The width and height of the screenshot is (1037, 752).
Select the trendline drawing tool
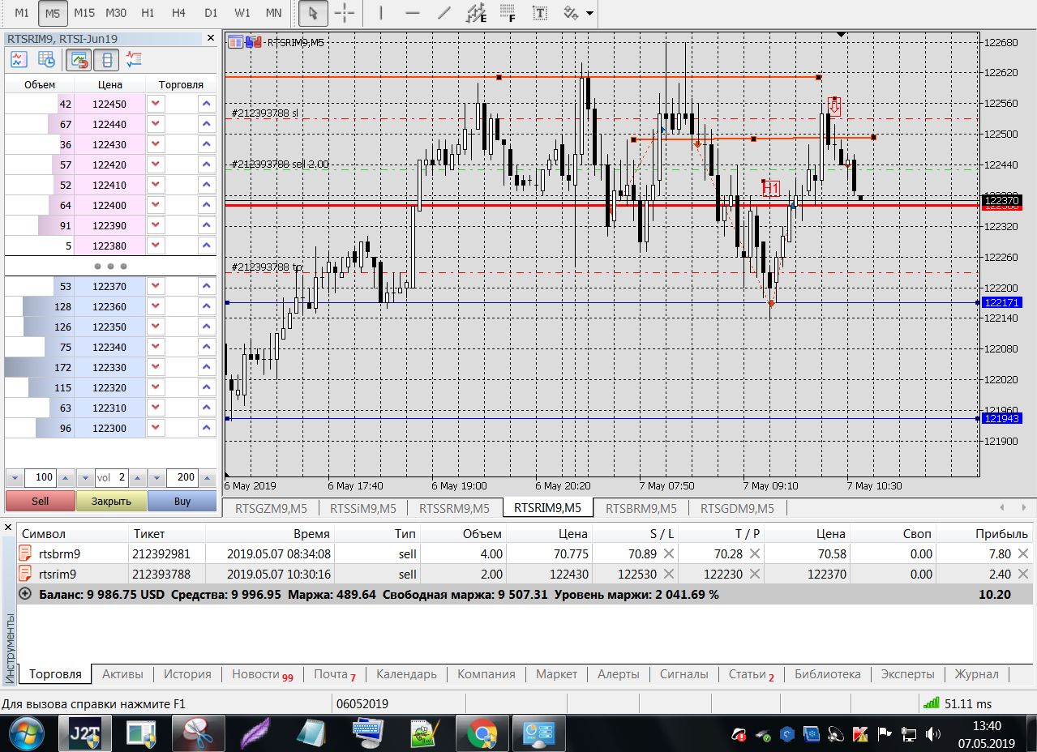click(x=444, y=13)
